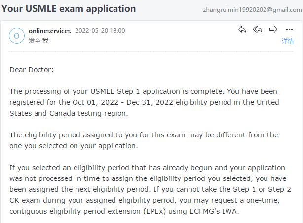Click the reply arrow icon
This screenshot has width=303, height=223.
tap(242, 30)
